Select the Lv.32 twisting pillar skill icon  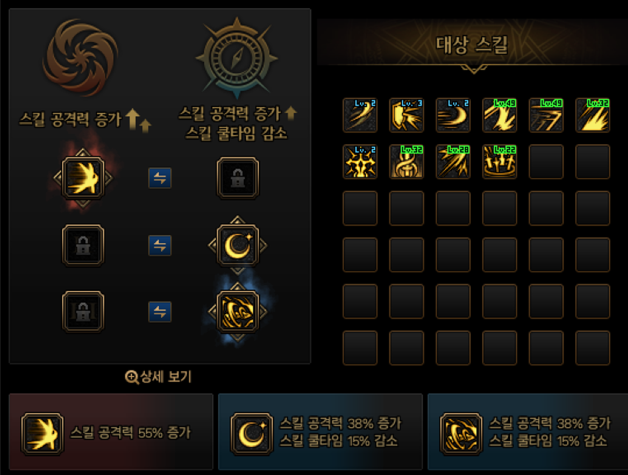(x=406, y=162)
